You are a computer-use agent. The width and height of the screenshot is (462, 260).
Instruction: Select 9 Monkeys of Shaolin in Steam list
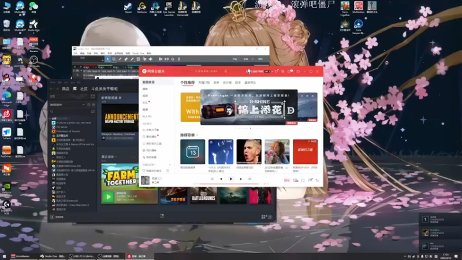click(68, 131)
